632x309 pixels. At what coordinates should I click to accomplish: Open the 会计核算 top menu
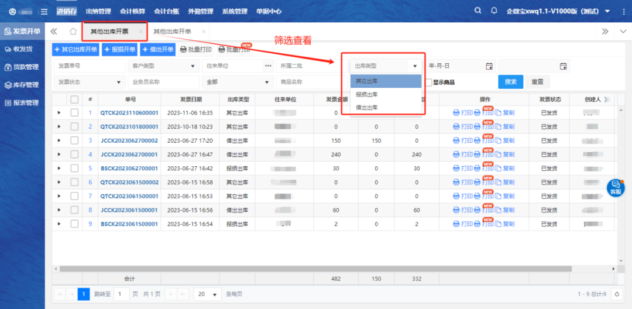(132, 11)
